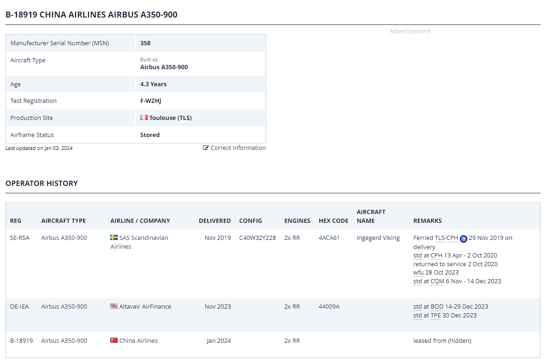Viewport: 548px width, 364px height.
Task: Click the Correct Information edit icon
Action: (x=206, y=148)
